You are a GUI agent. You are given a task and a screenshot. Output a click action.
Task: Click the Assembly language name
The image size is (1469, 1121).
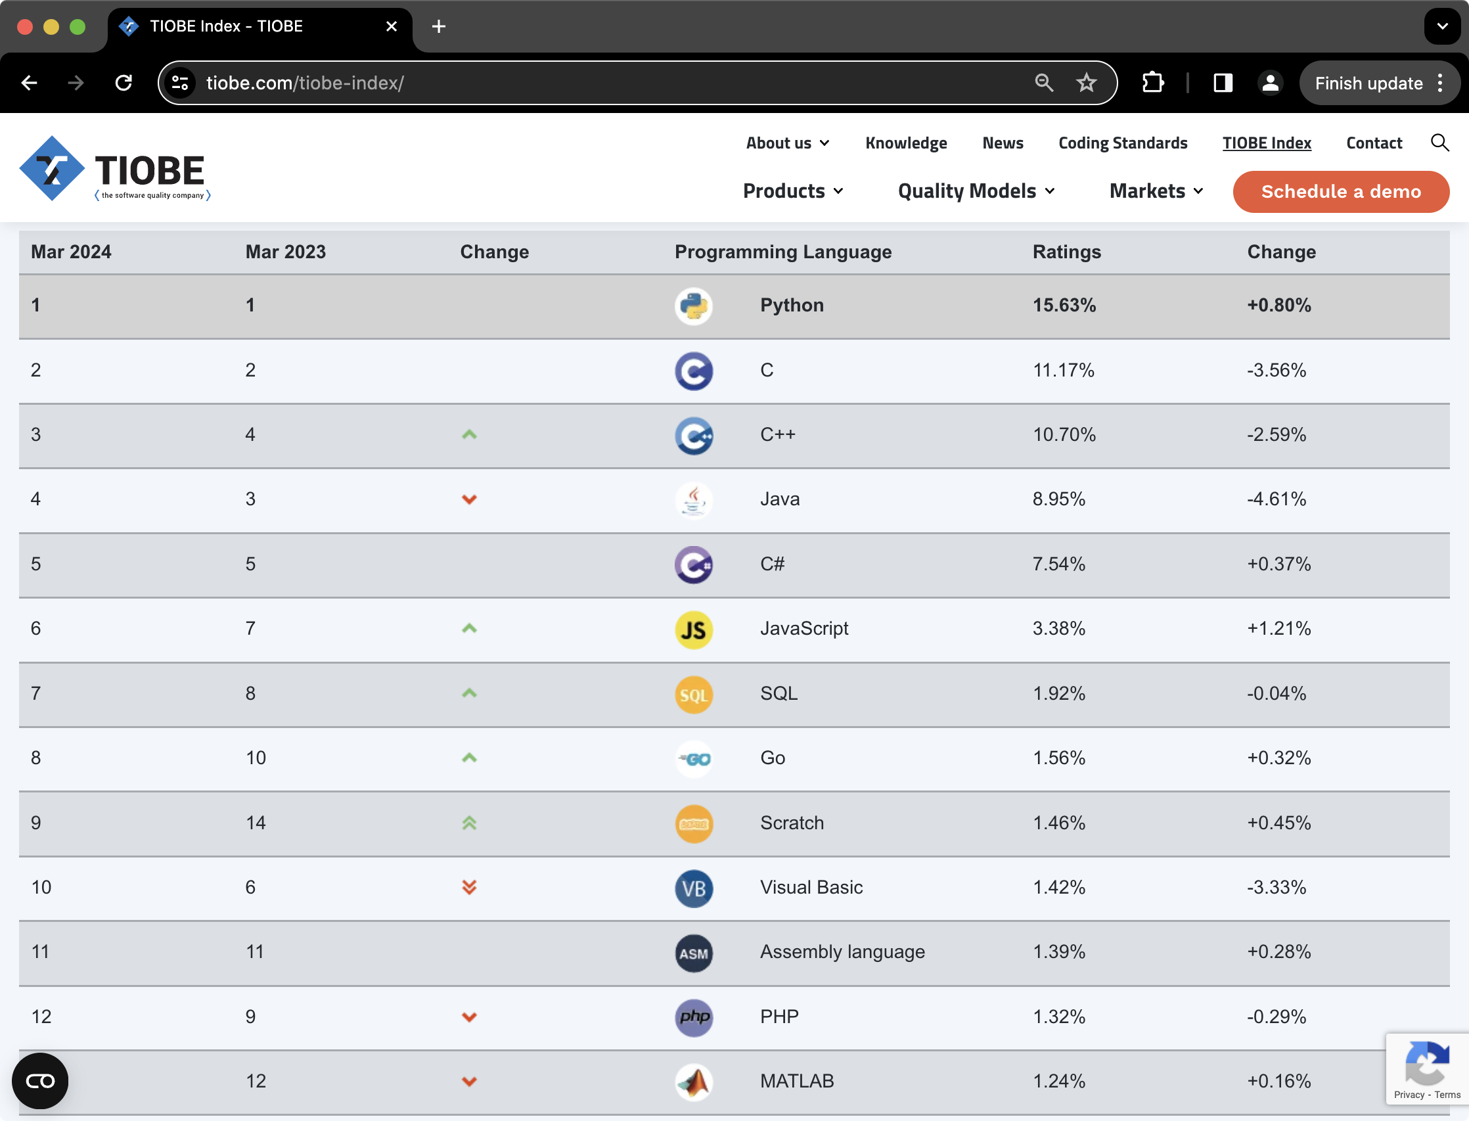(842, 952)
